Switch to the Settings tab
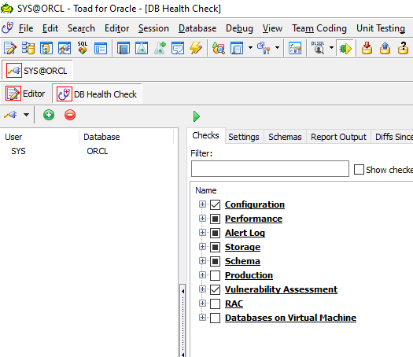Image resolution: width=413 pixels, height=357 pixels. pos(244,137)
